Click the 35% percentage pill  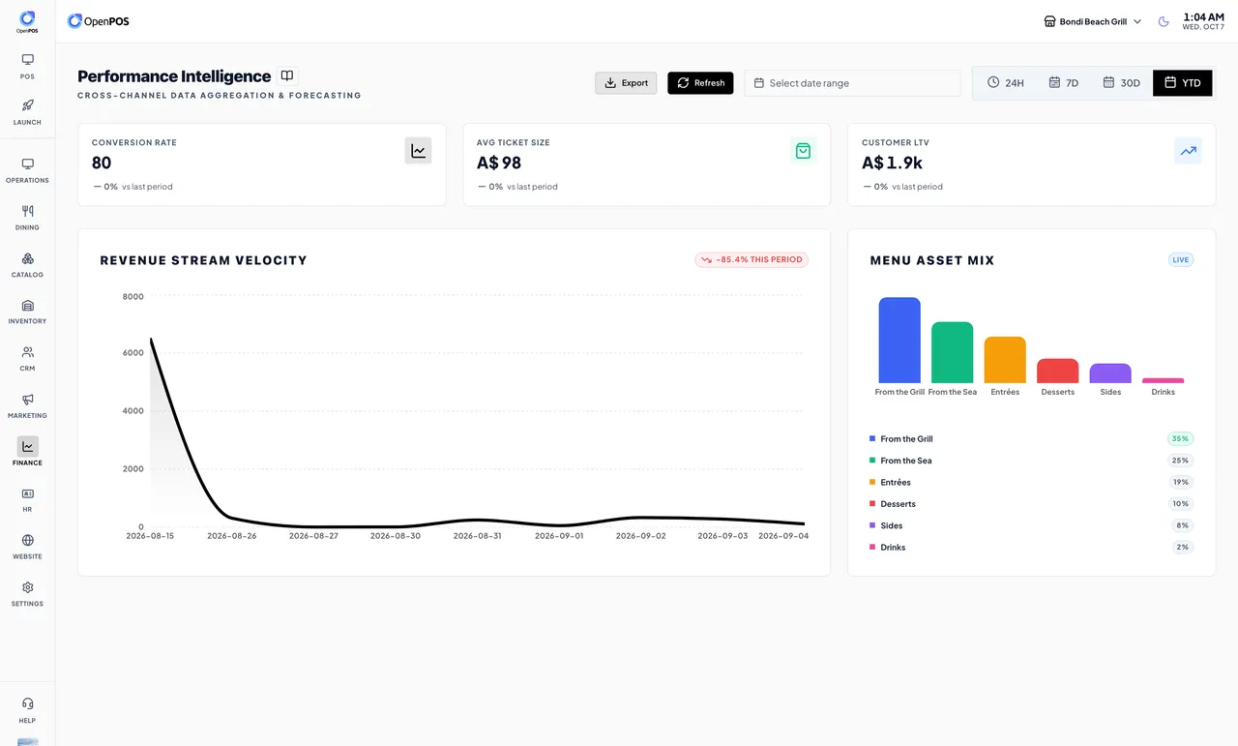1180,438
